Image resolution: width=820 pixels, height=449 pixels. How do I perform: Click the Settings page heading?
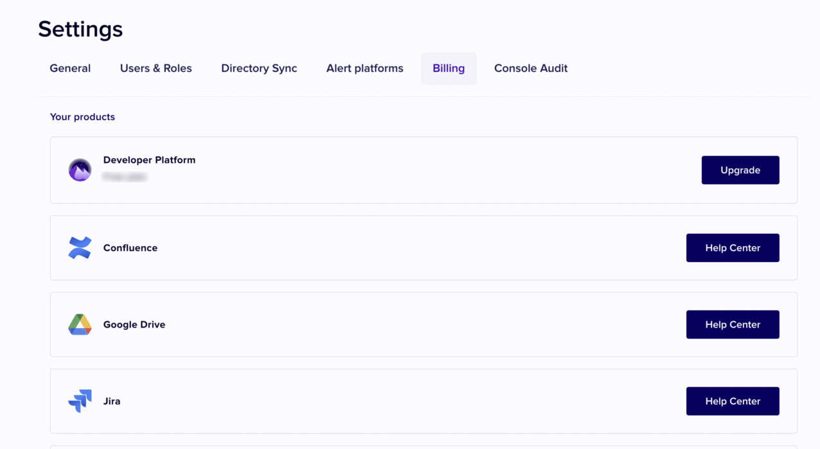(x=80, y=30)
